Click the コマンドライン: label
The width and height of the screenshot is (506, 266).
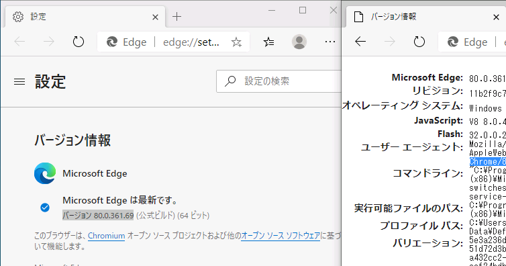click(427, 173)
